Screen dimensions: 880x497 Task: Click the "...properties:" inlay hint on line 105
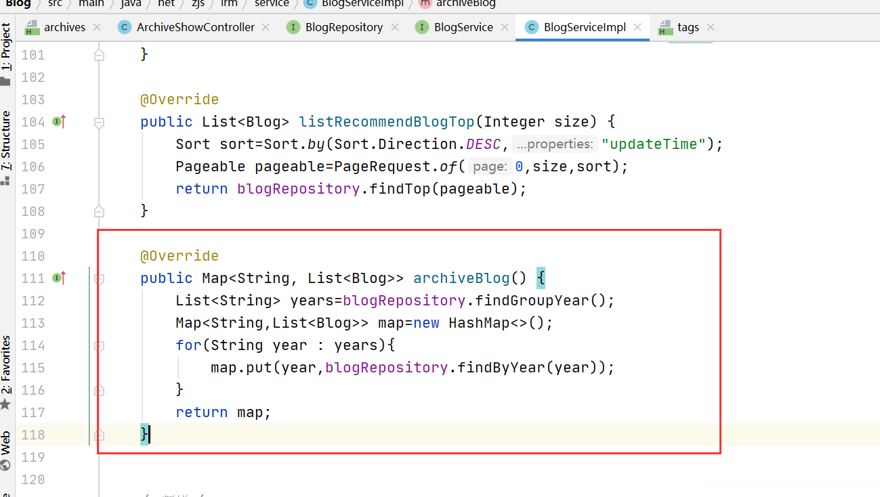click(555, 144)
